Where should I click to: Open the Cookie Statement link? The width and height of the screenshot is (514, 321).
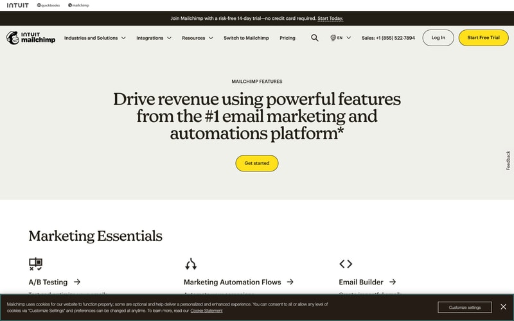coord(206,311)
